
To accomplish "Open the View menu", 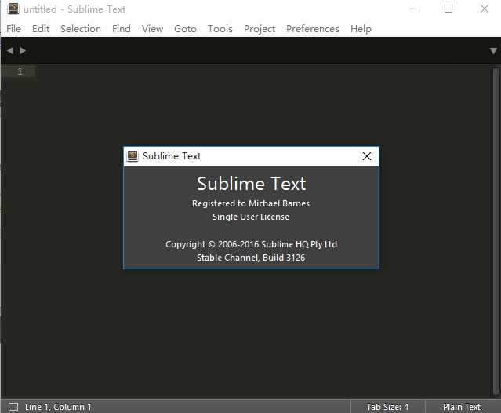I will 152,29.
